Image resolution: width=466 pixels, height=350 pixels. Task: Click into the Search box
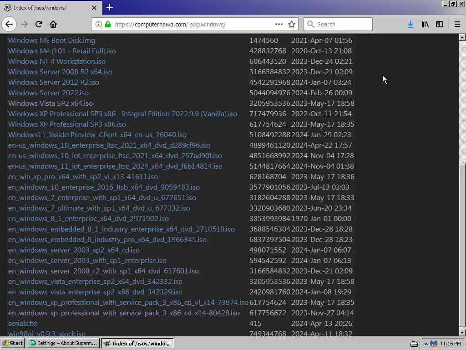pos(338,24)
